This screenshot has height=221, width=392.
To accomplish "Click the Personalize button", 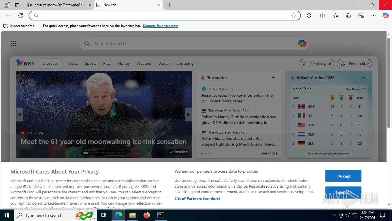I will click(x=355, y=64).
